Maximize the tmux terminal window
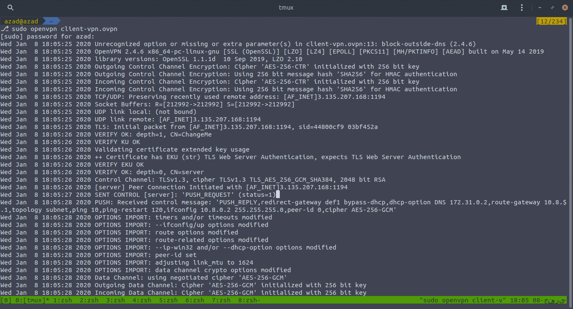This screenshot has width=573, height=309. click(552, 8)
